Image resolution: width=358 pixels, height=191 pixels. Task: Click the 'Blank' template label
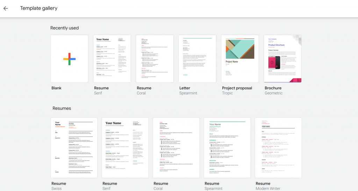coord(56,88)
